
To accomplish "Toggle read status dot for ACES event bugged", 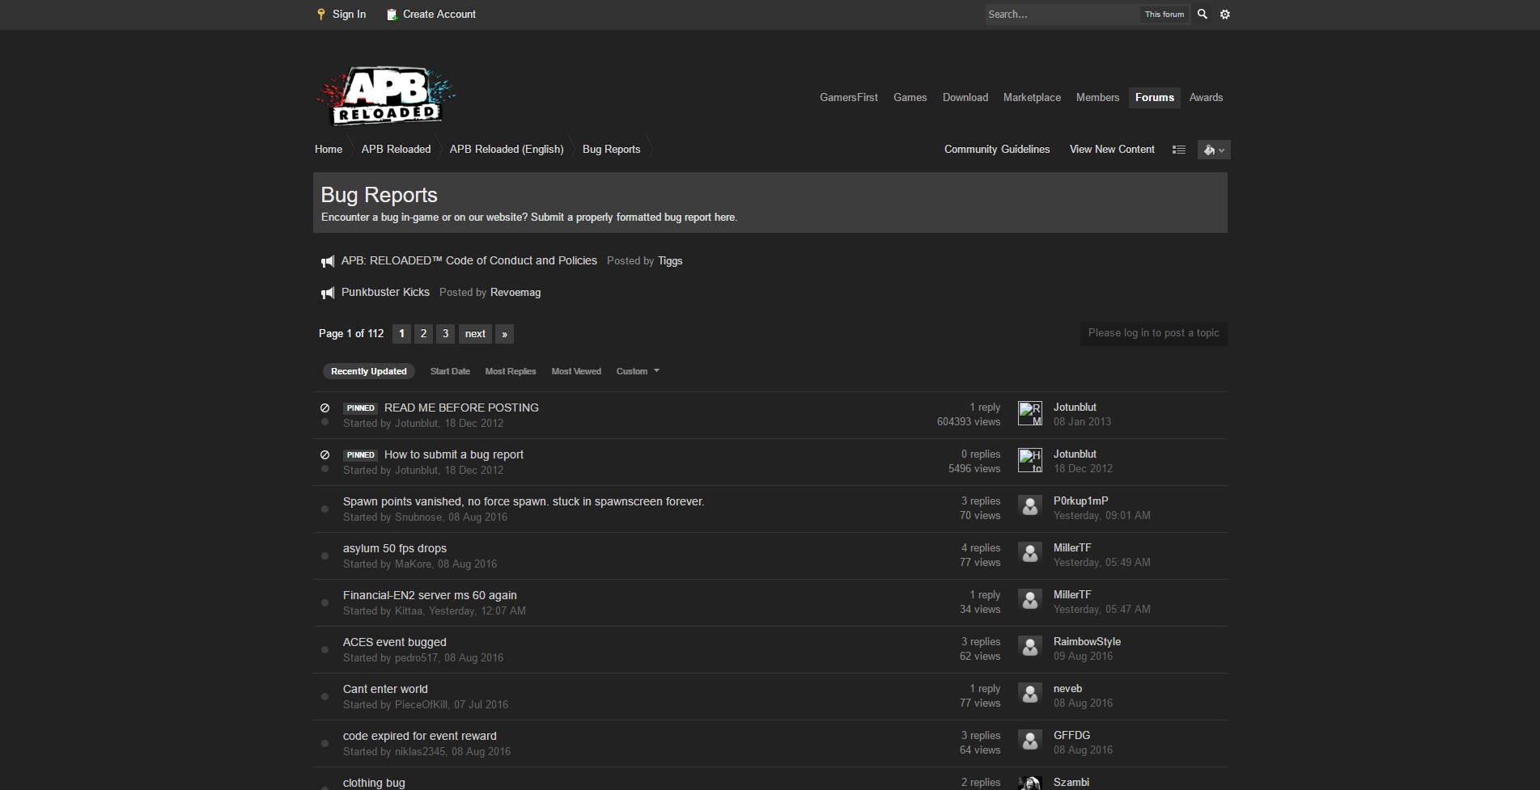I will [325, 649].
